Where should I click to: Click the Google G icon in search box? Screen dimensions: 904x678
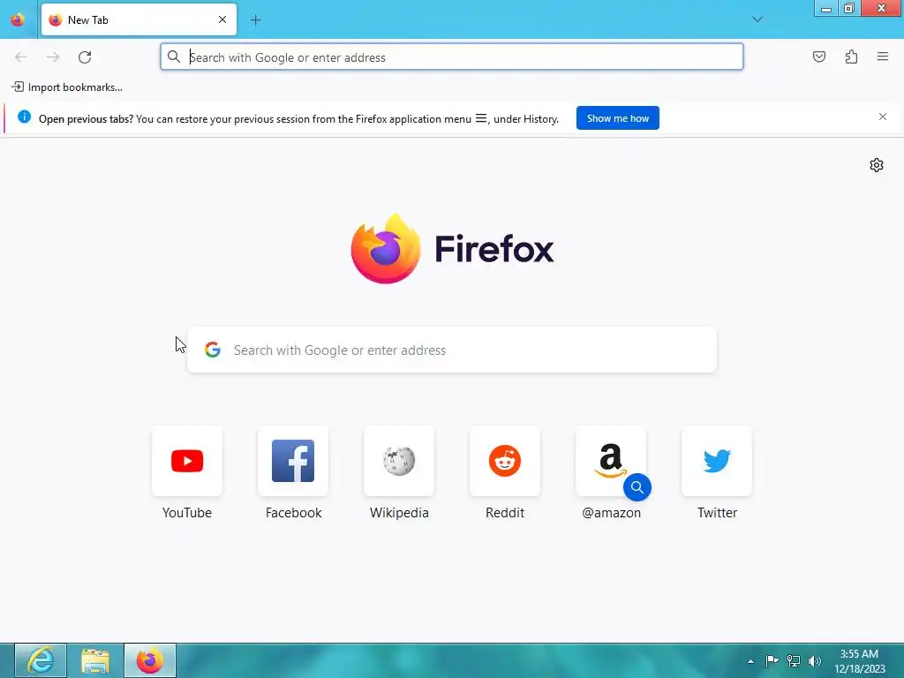213,350
